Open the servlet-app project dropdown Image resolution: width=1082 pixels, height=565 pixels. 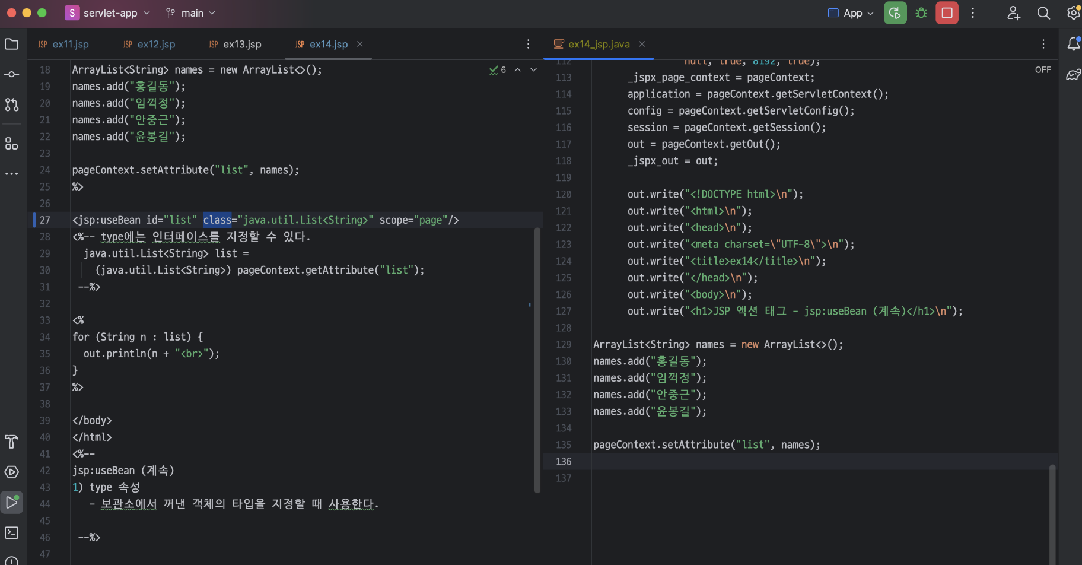coord(108,13)
